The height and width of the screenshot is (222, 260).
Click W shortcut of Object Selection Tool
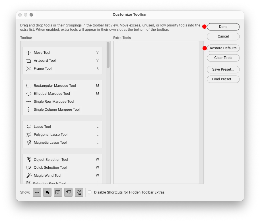pos(98,159)
